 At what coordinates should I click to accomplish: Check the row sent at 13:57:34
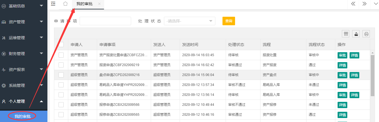pos(61,85)
